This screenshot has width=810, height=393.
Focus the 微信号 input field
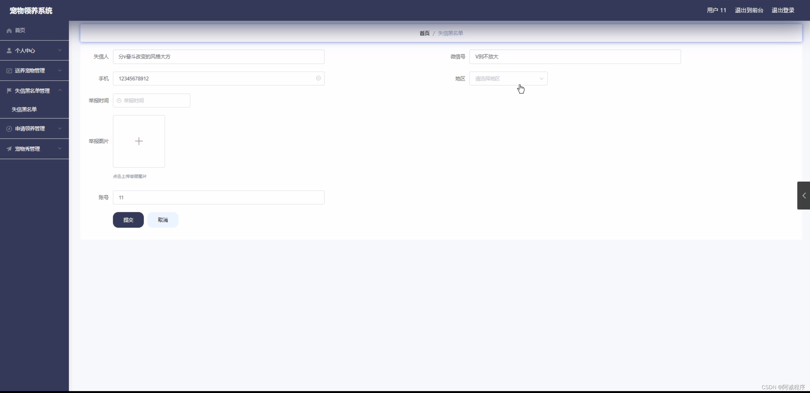click(575, 57)
